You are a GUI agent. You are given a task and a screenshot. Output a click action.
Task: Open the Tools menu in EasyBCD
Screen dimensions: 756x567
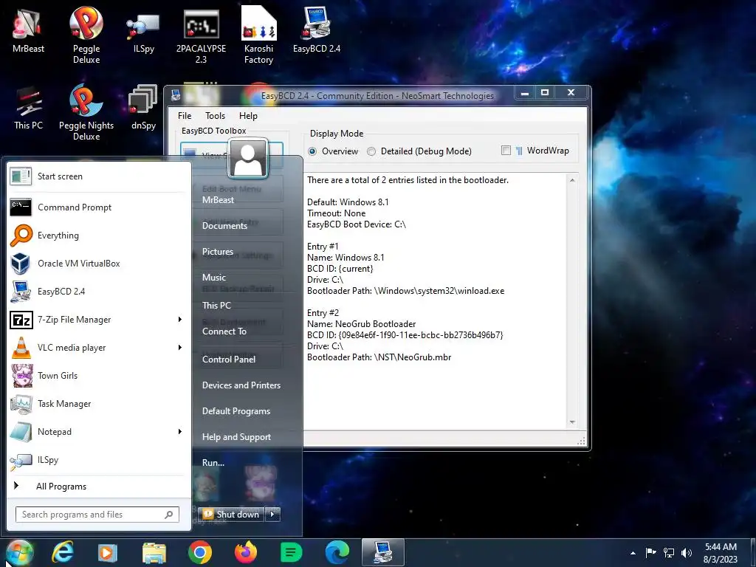point(215,116)
